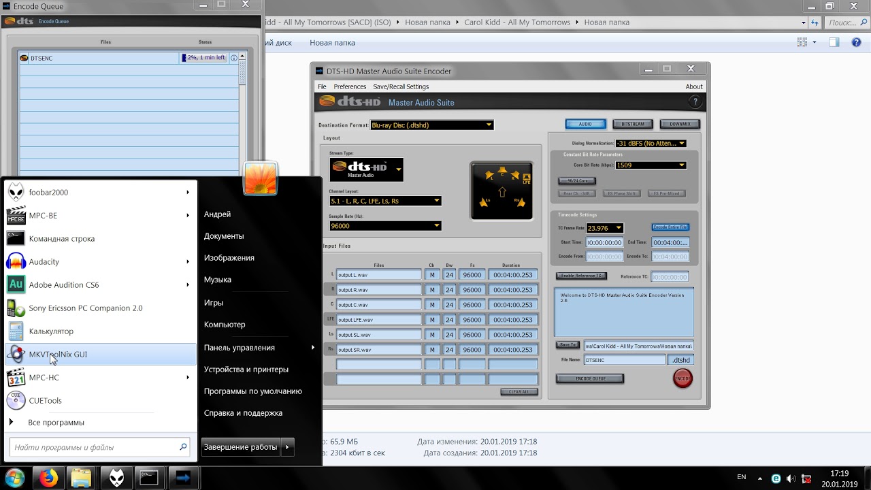This screenshot has height=490, width=871.
Task: Click the red ENCODE round button
Action: tap(683, 378)
